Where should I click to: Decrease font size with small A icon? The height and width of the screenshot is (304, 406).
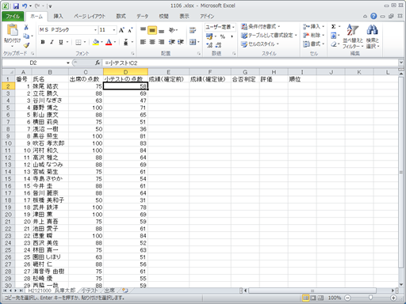click(x=130, y=30)
